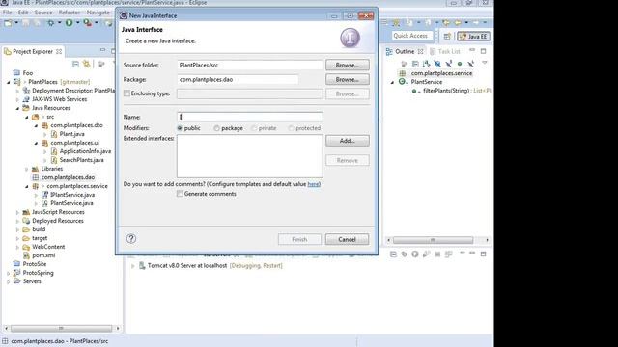The height and width of the screenshot is (347, 618).
Task: Click Add for Extended interfaces
Action: pyautogui.click(x=348, y=141)
